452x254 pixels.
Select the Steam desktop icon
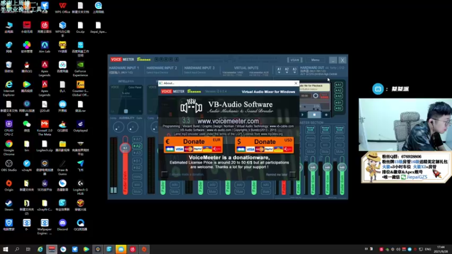9,205
